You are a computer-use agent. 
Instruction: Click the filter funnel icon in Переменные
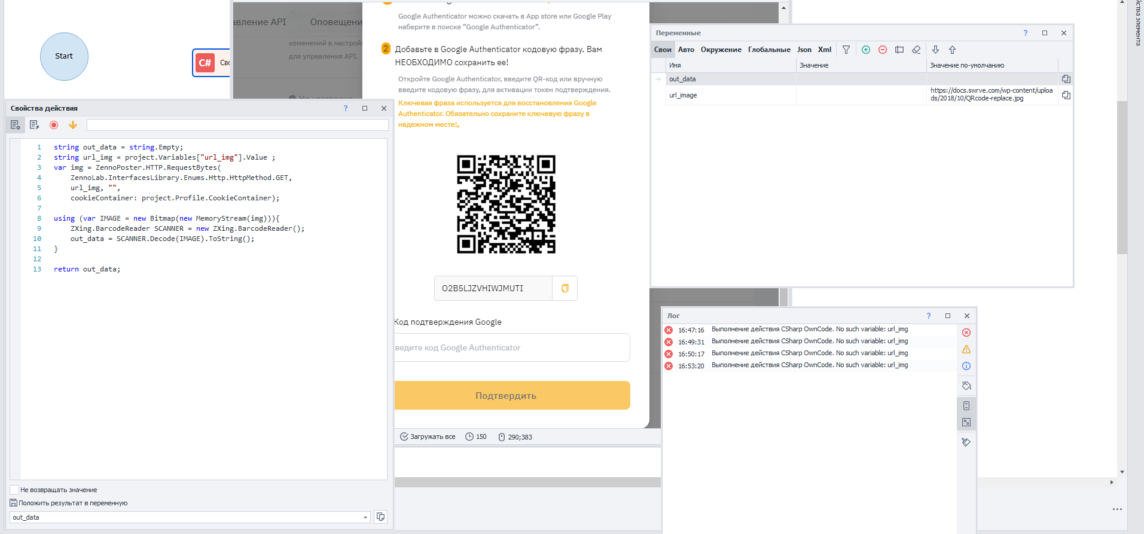click(846, 50)
